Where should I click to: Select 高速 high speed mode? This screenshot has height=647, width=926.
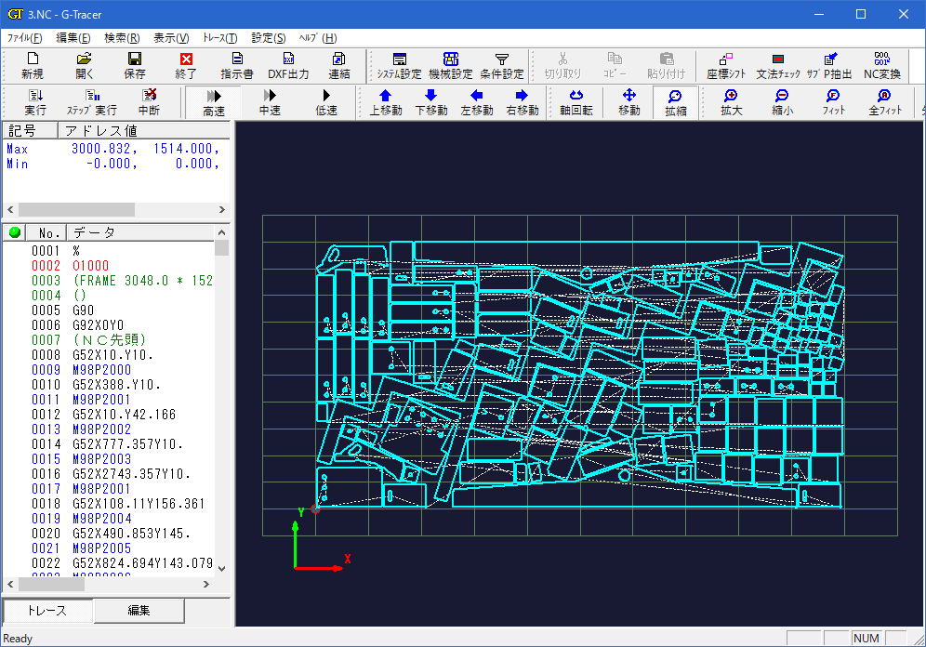click(213, 101)
